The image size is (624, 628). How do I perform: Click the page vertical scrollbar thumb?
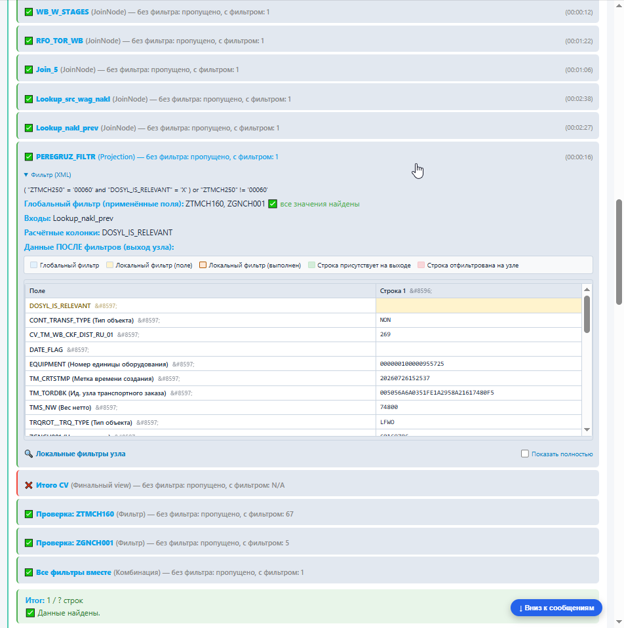(619, 252)
